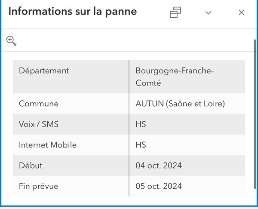The height and width of the screenshot is (209, 258).
Task: Click the HS status for Internet Mobile
Action: (141, 145)
